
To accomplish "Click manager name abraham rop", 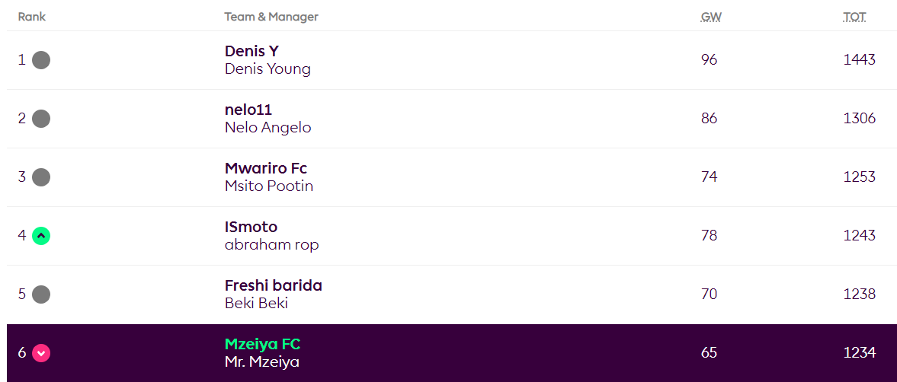I will (272, 244).
